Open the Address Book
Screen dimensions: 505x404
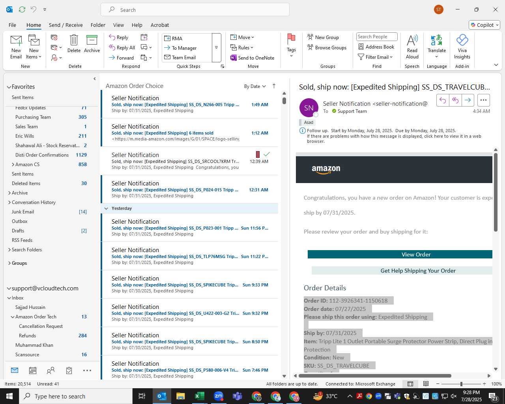(x=376, y=47)
